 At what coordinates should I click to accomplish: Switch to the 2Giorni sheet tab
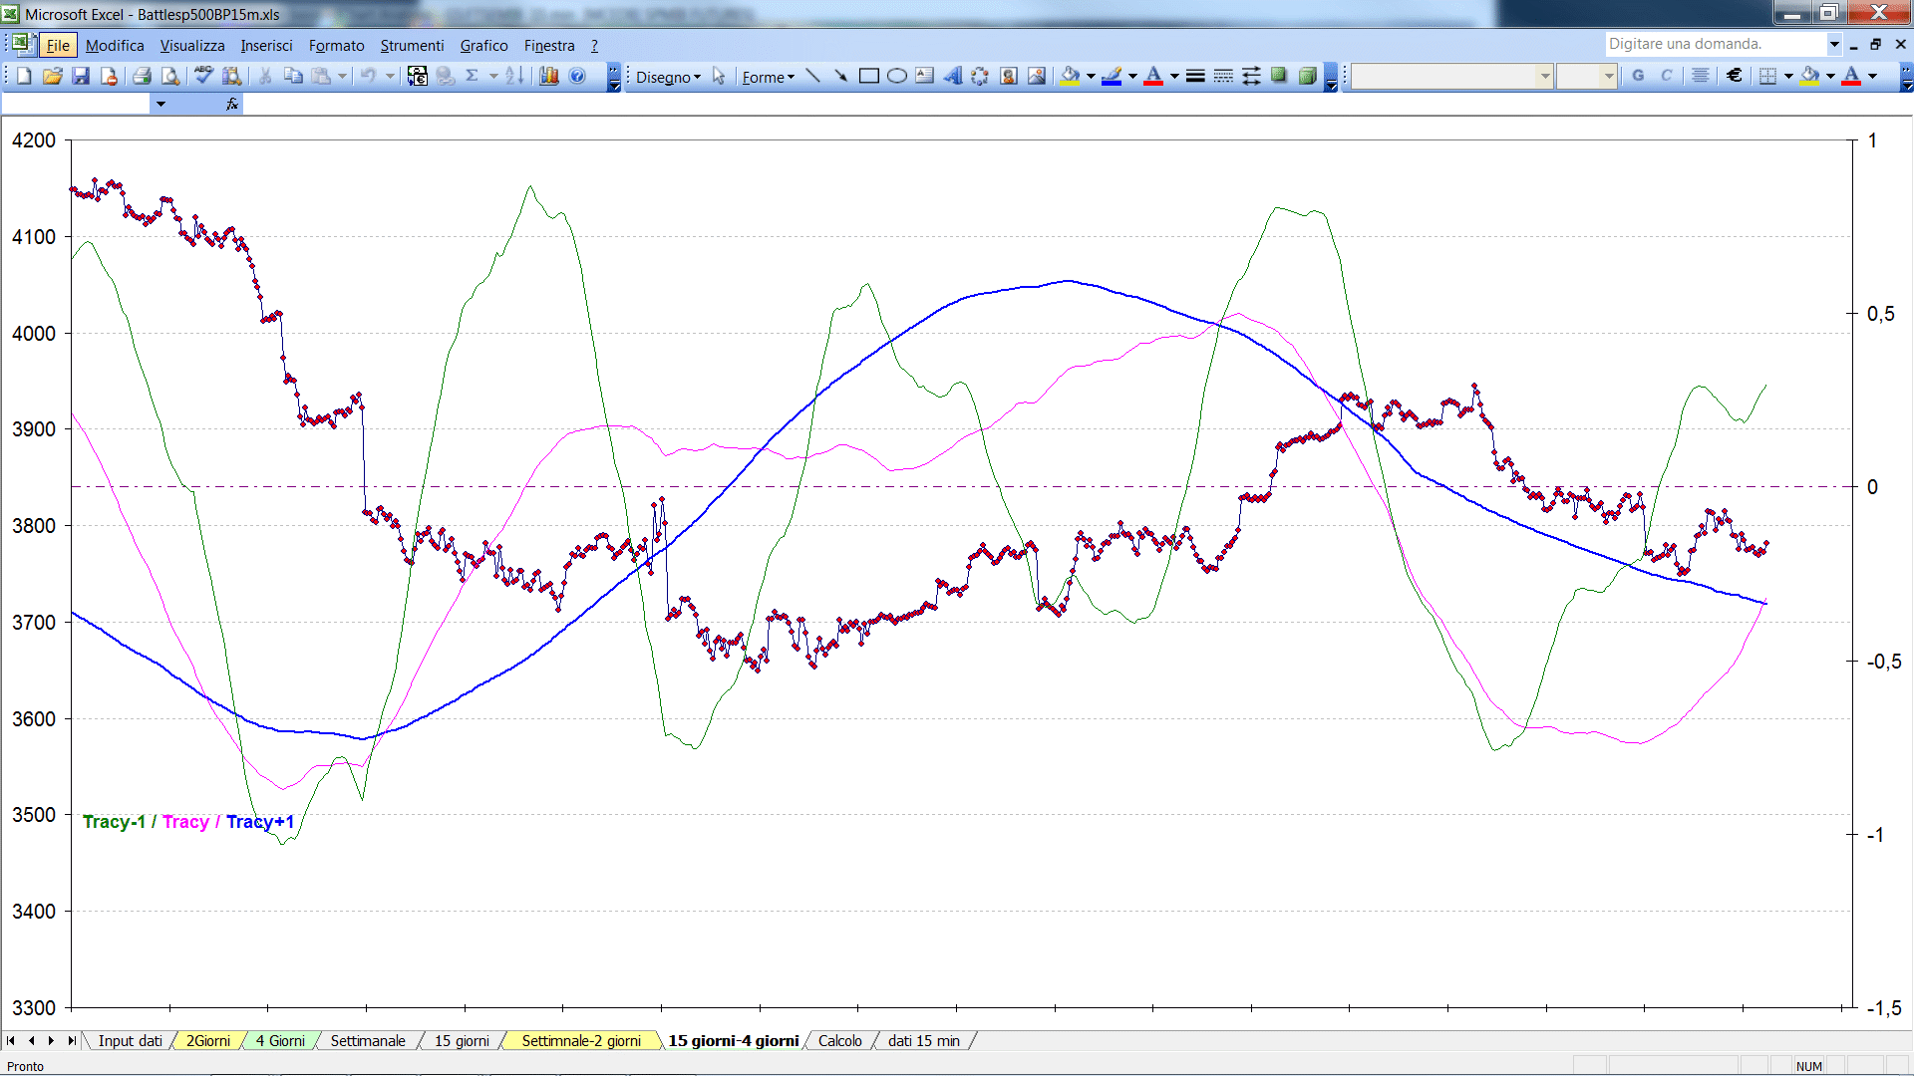pos(208,1040)
